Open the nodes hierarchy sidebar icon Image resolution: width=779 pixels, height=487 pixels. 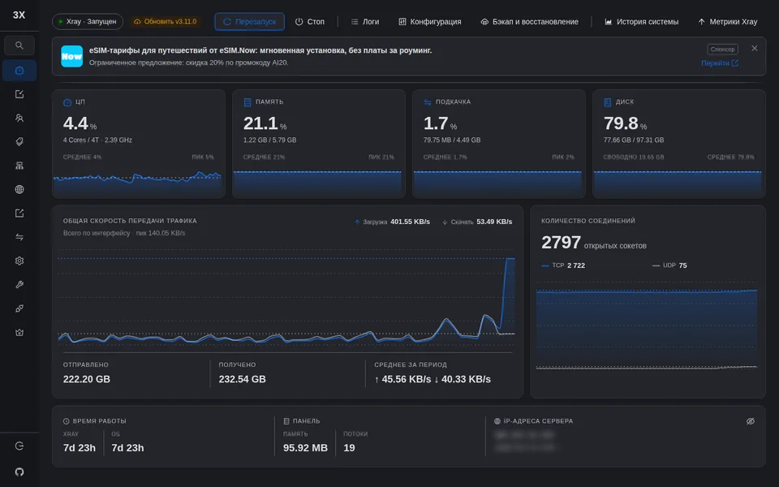[x=19, y=166]
